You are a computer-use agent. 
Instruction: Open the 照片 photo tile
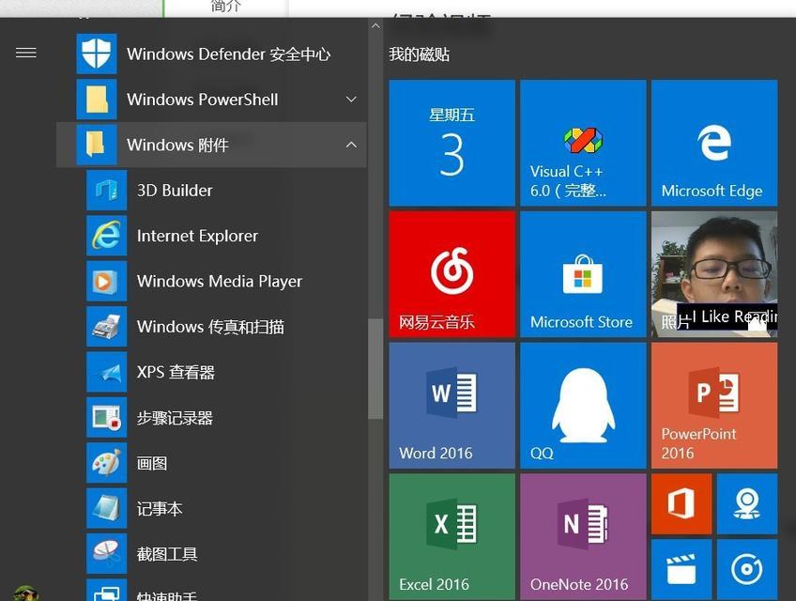714,274
